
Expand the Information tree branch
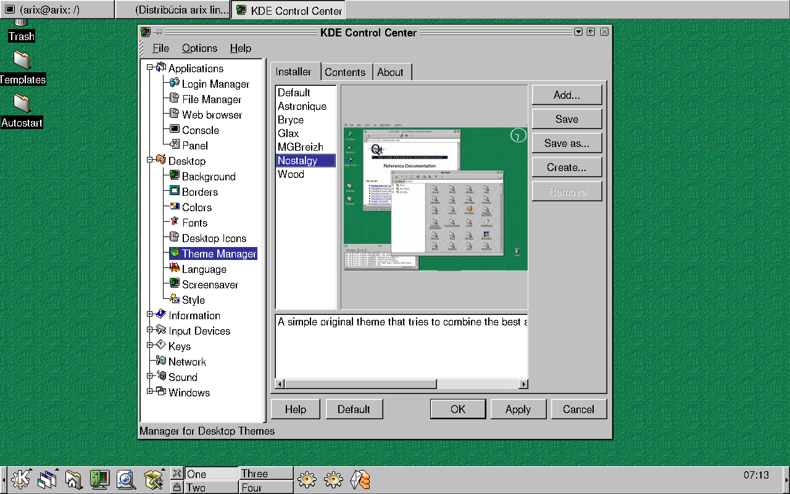coord(149,314)
